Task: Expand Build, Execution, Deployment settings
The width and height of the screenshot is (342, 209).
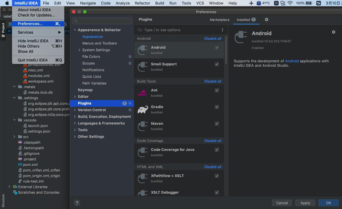Action: click(x=75, y=117)
